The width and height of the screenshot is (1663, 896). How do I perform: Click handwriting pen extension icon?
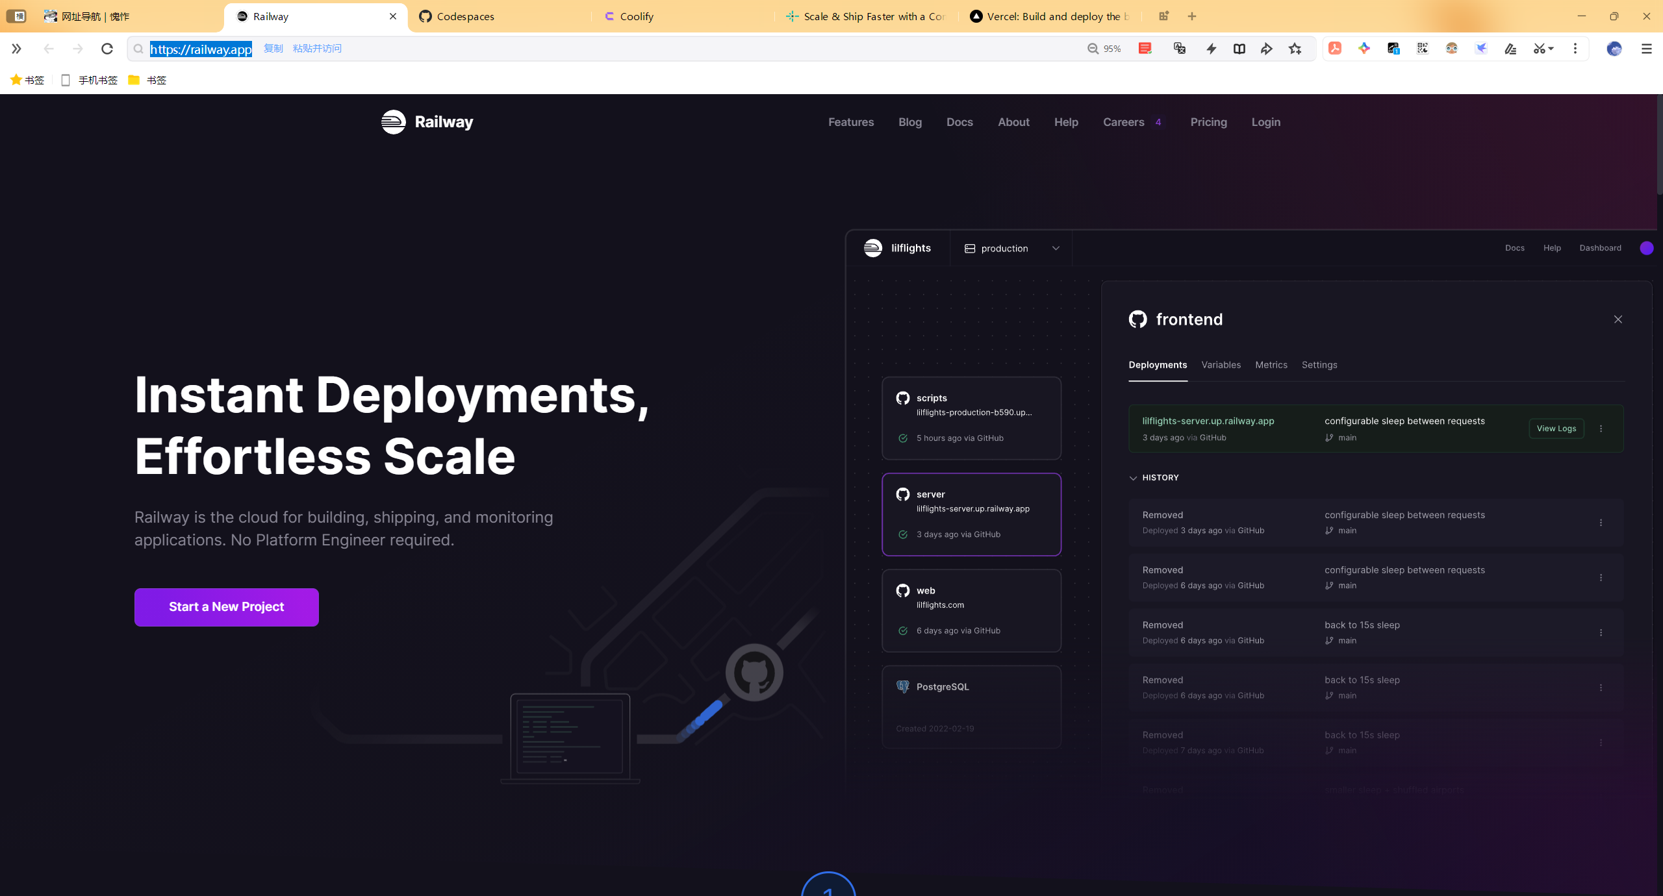click(1510, 49)
